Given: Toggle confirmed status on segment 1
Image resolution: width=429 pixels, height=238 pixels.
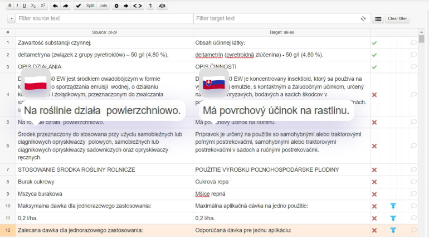Looking at the screenshot, I should pyautogui.click(x=374, y=42).
